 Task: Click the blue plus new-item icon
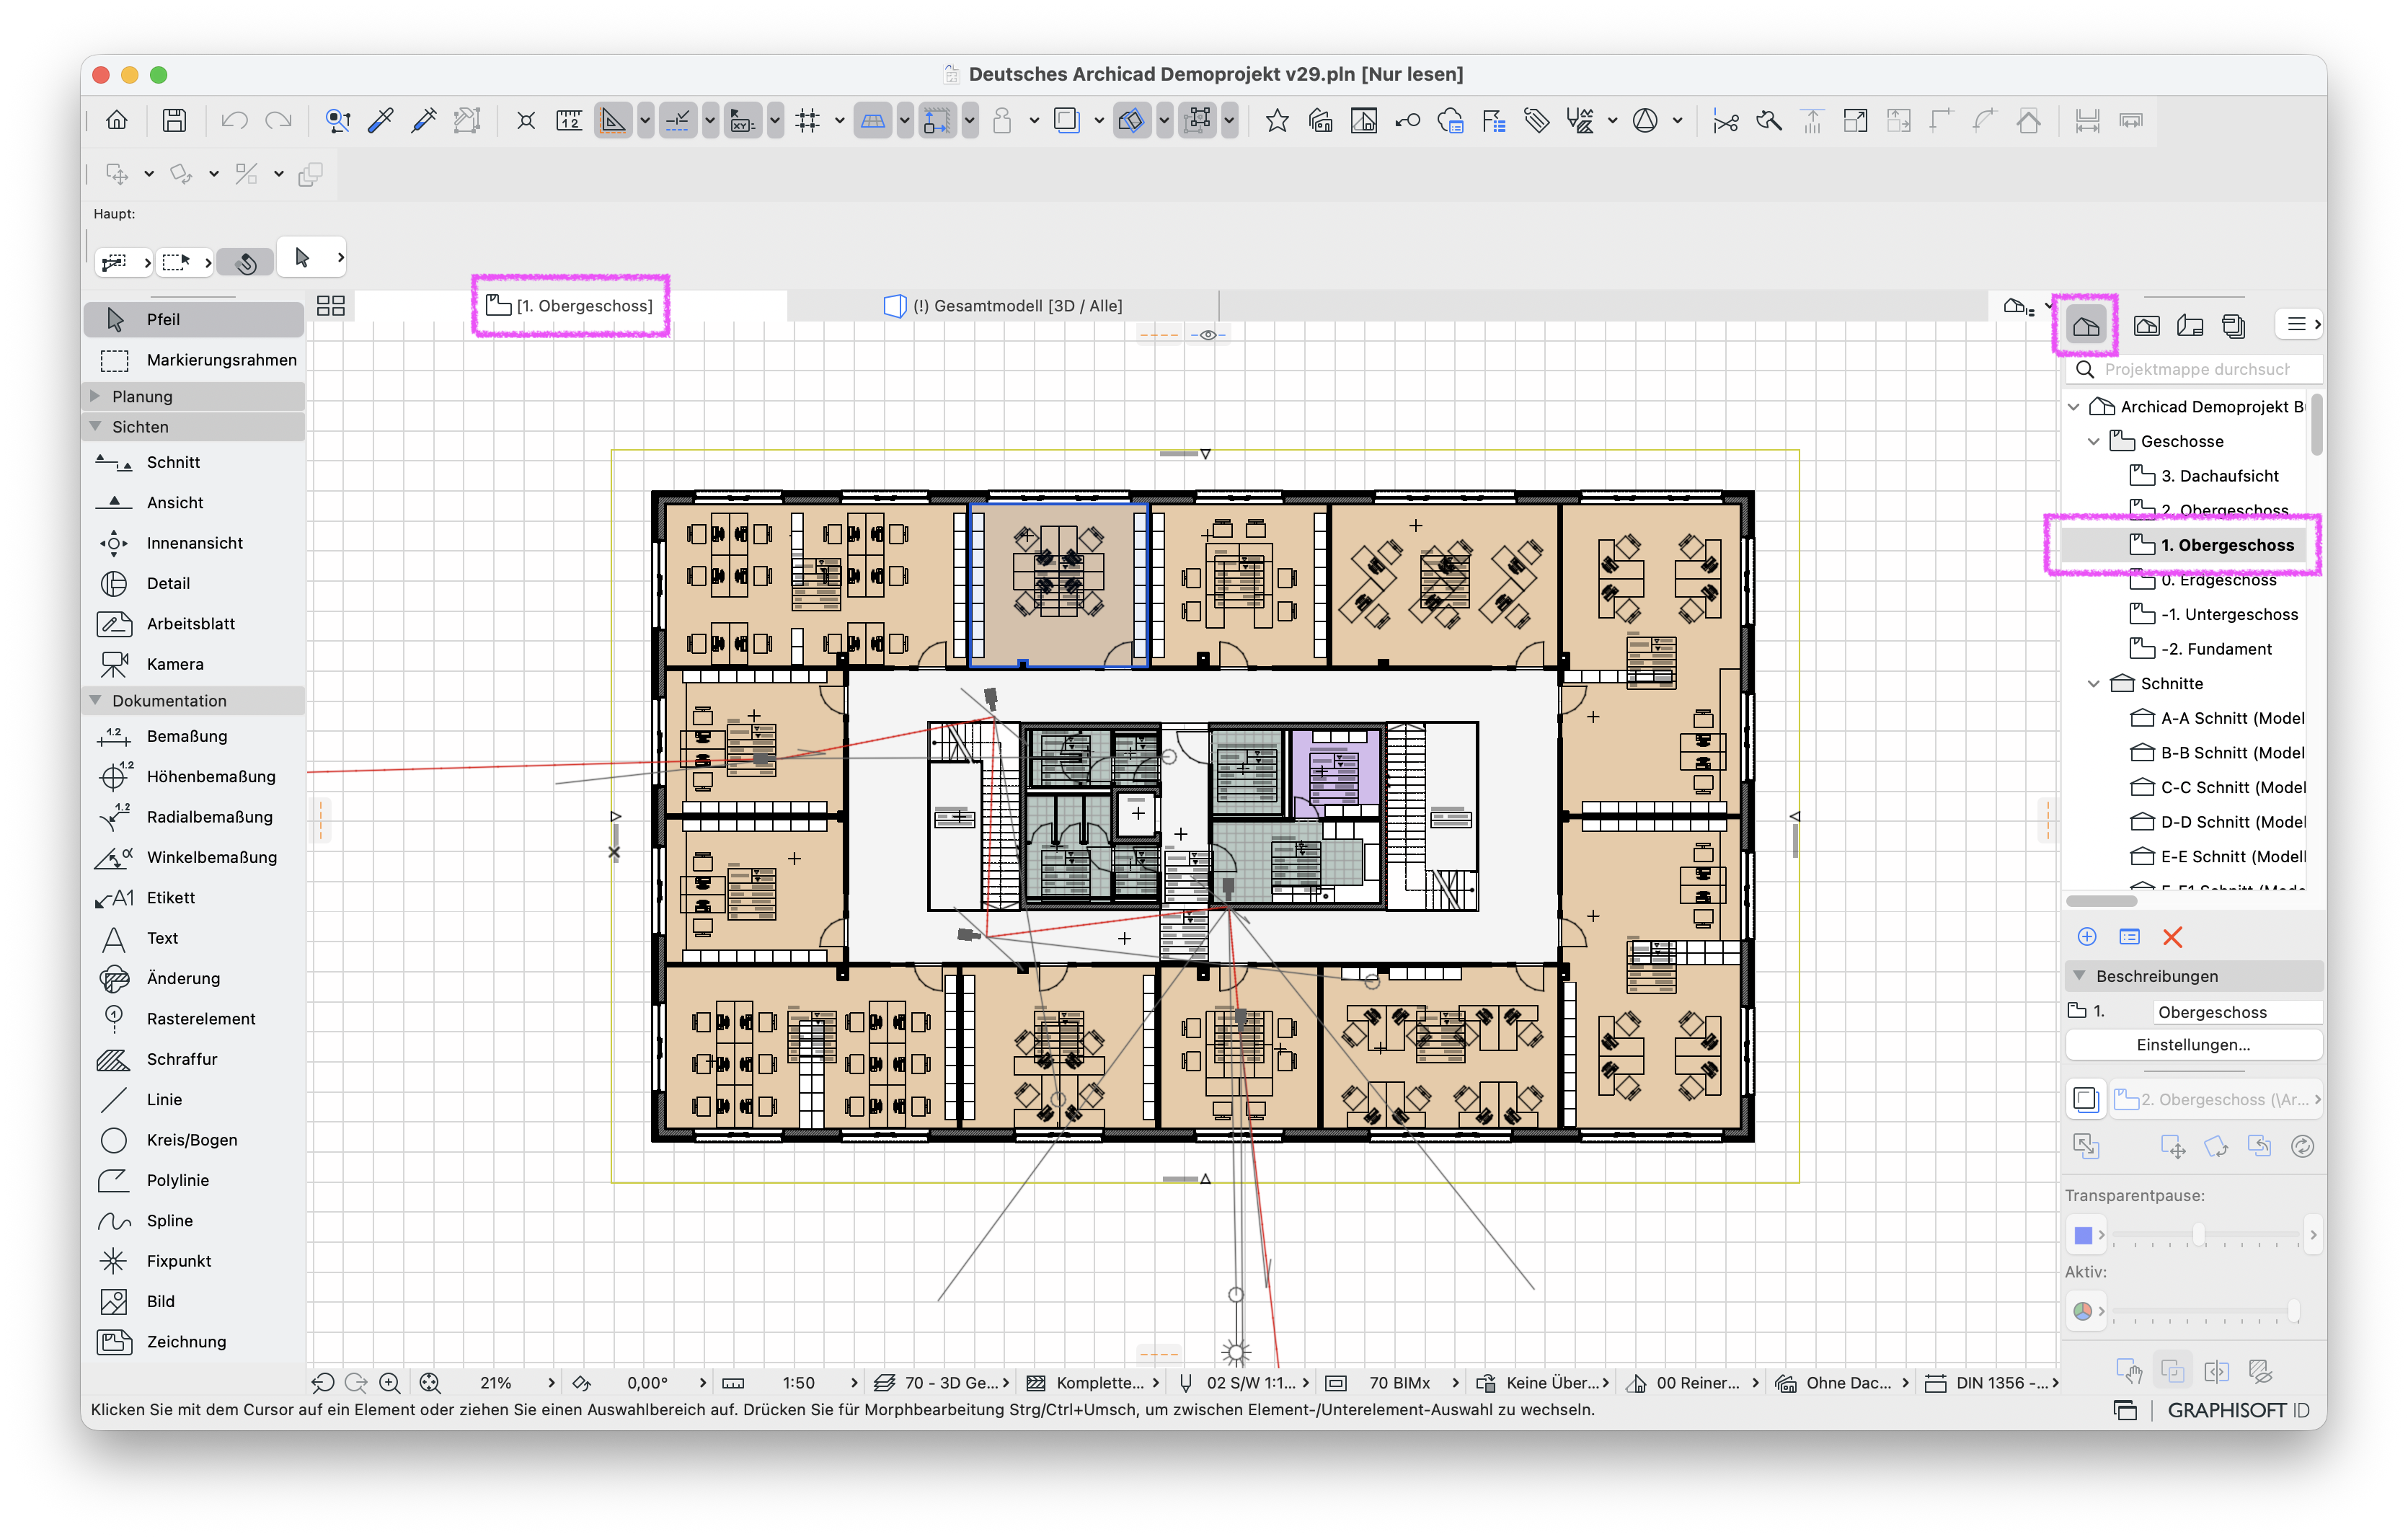click(x=2087, y=937)
